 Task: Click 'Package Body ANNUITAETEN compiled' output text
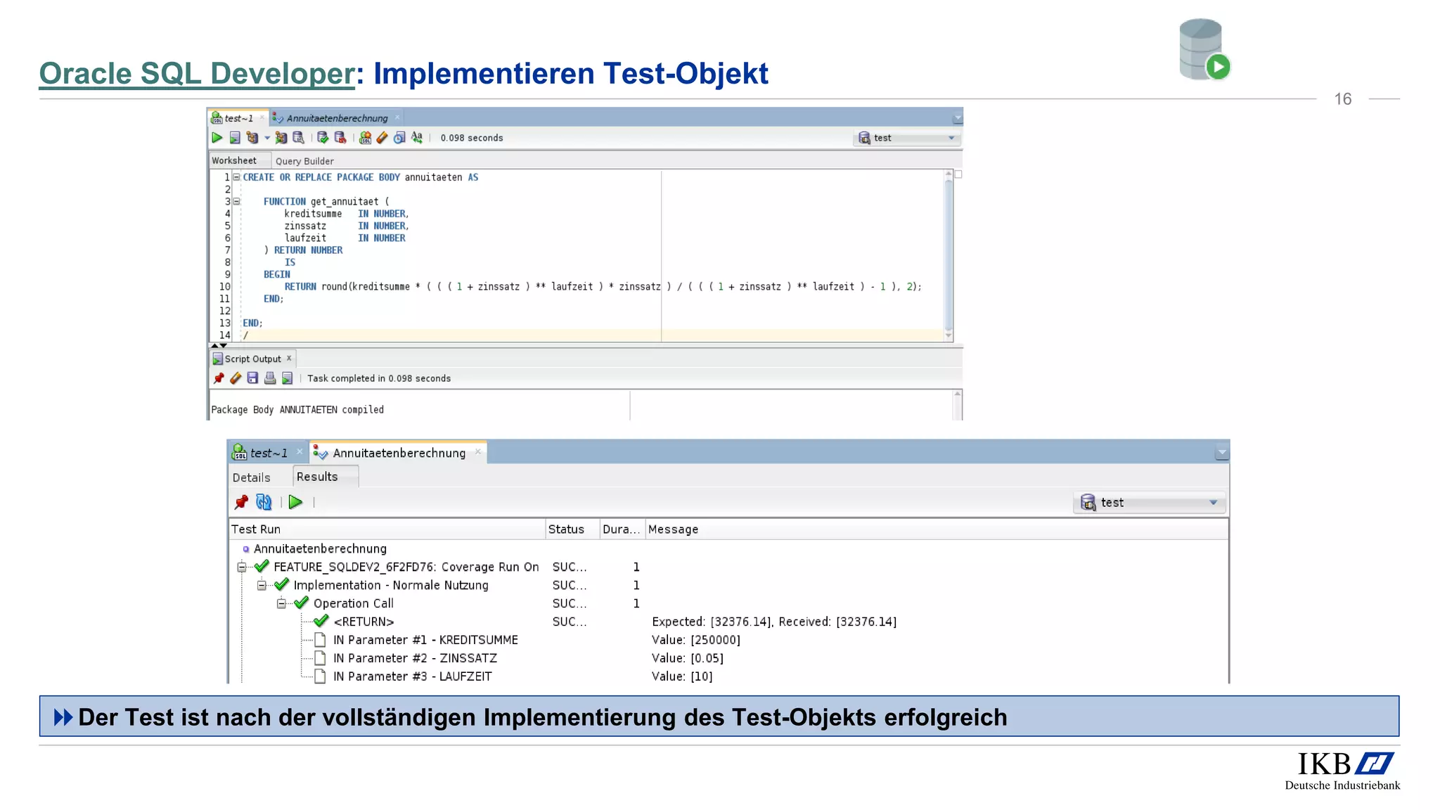(297, 410)
